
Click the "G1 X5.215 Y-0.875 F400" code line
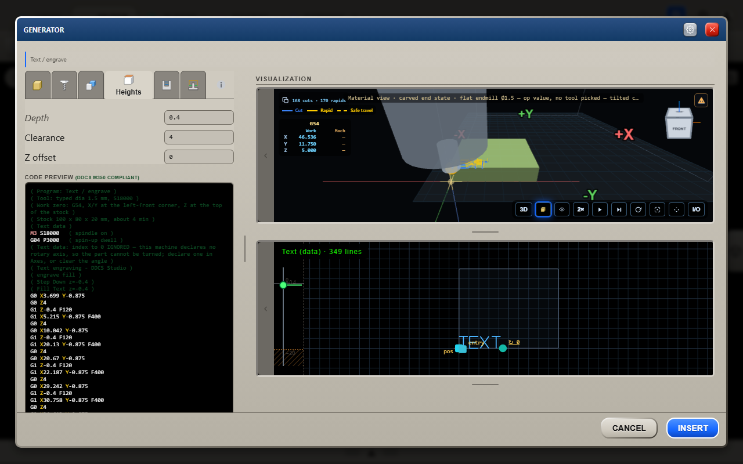point(66,317)
